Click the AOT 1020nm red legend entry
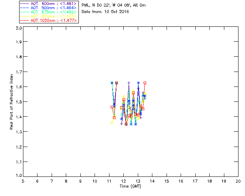 click(x=48, y=20)
